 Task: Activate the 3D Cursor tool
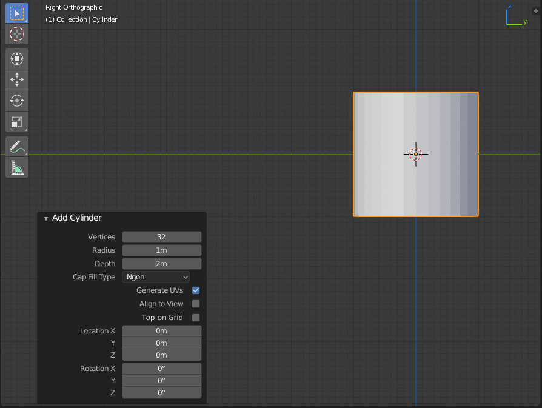17,34
